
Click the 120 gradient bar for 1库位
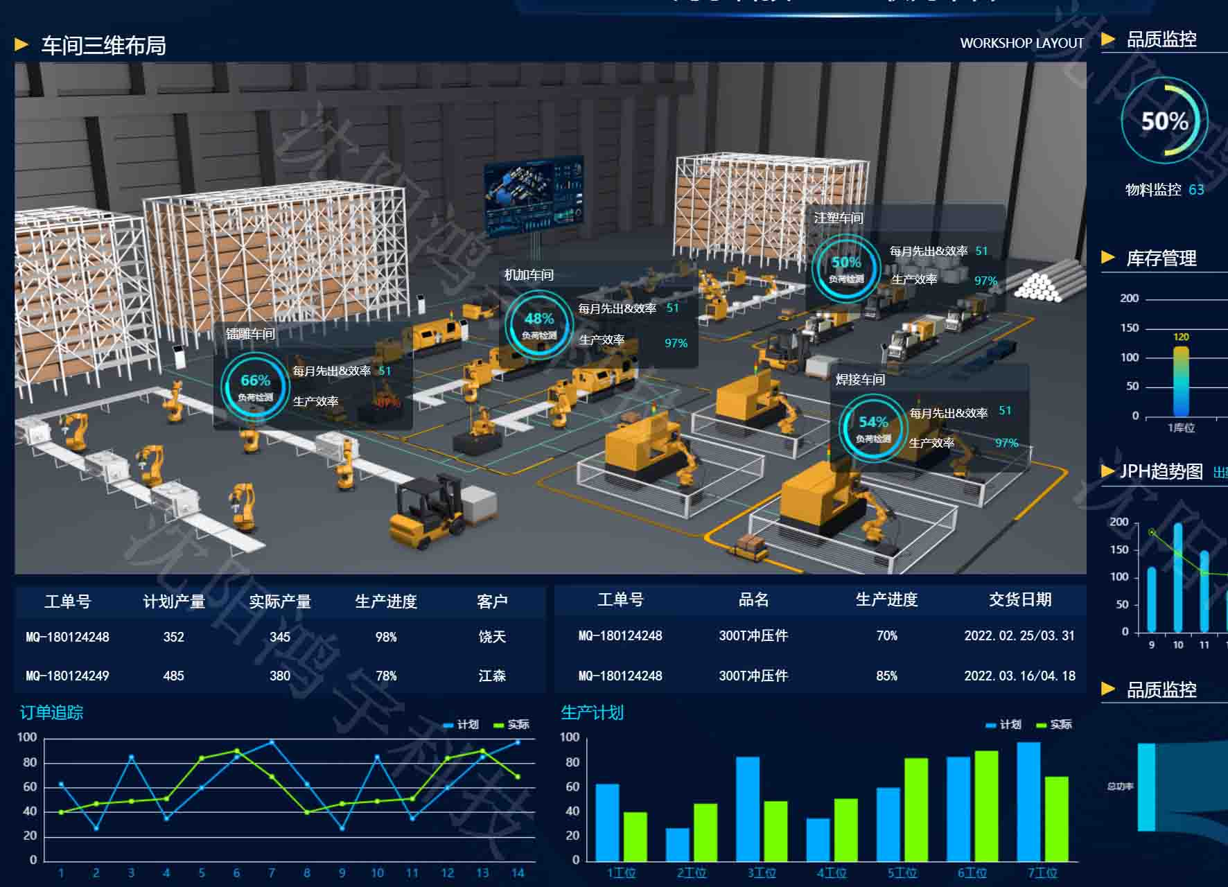click(x=1181, y=382)
